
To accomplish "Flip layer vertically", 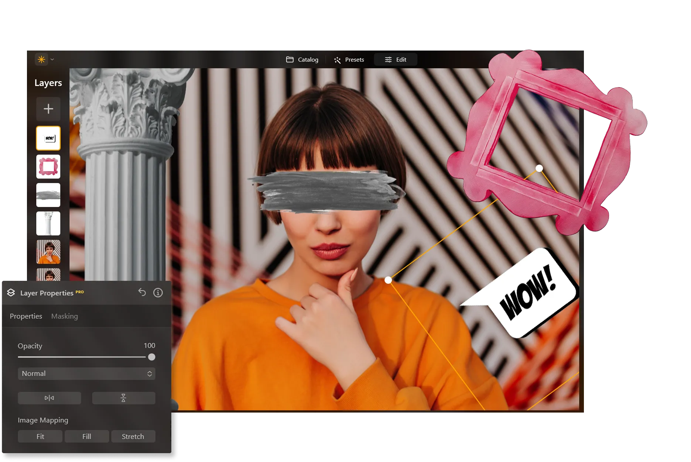I will (x=124, y=398).
